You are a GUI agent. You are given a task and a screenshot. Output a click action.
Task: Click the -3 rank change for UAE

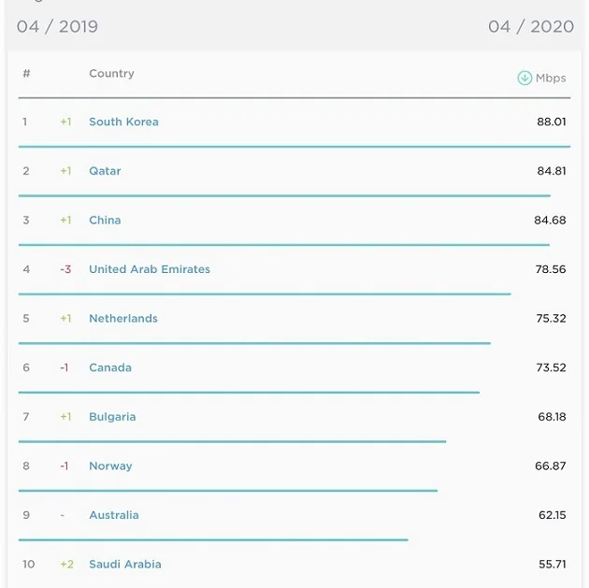point(65,269)
